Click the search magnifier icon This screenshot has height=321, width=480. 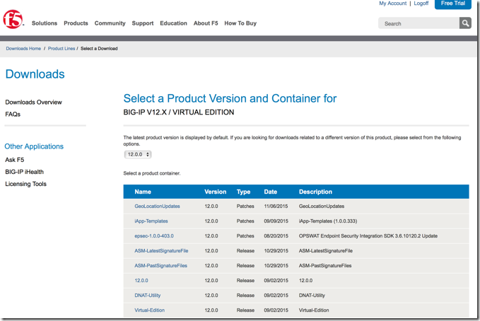(464, 23)
